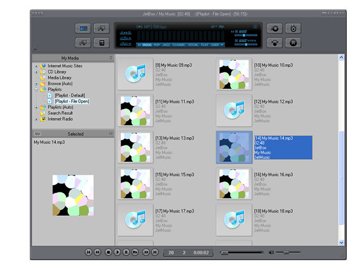The height and width of the screenshot is (276, 355).
Task: Select the JAZZ equalizer preset
Action: 166,45
